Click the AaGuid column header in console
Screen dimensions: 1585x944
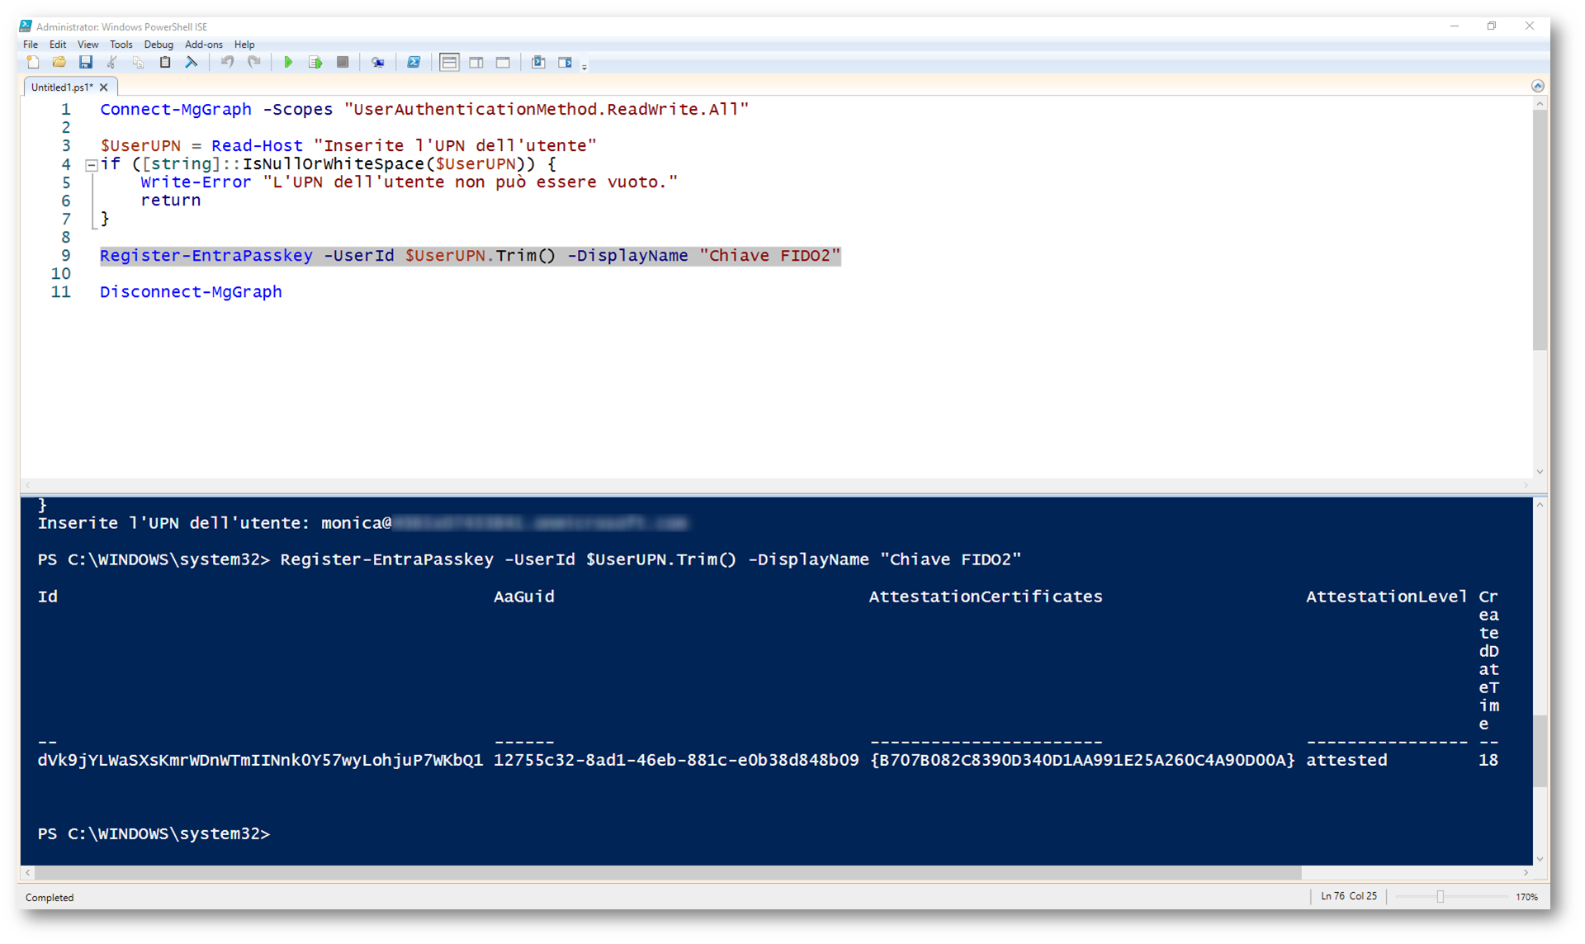coord(524,597)
